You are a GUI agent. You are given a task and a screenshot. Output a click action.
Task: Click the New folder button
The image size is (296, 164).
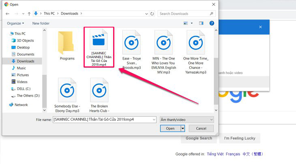[41, 23]
